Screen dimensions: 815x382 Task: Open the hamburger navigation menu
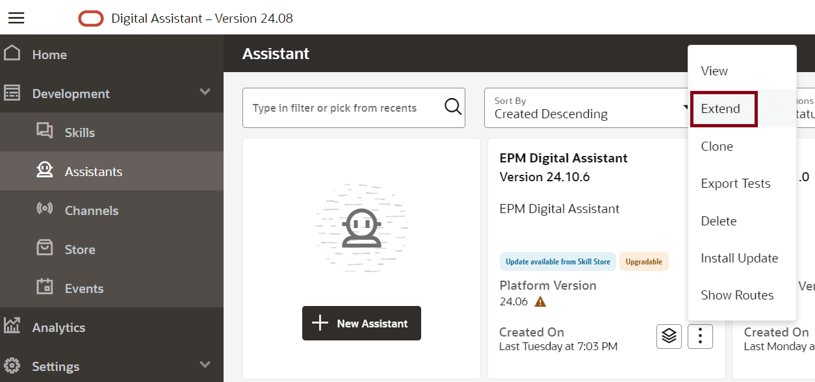click(16, 18)
